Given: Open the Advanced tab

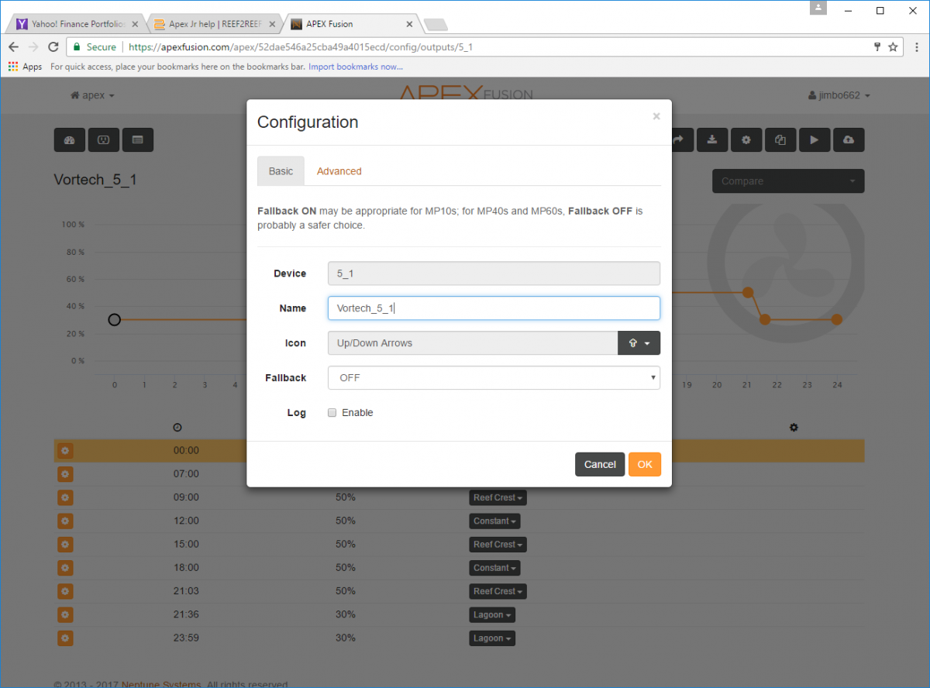Looking at the screenshot, I should coord(339,171).
